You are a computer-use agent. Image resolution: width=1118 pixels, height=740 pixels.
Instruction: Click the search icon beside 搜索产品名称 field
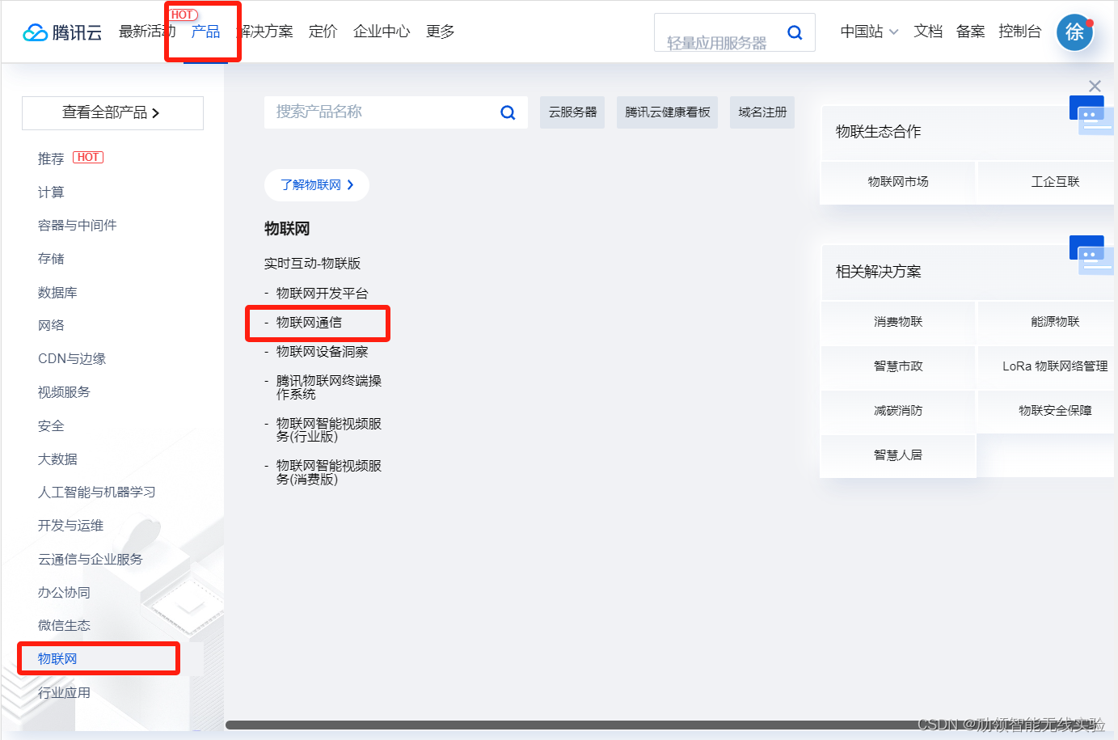coord(508,112)
